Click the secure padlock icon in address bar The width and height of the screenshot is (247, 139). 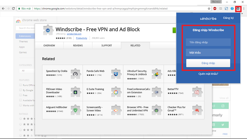19,9
